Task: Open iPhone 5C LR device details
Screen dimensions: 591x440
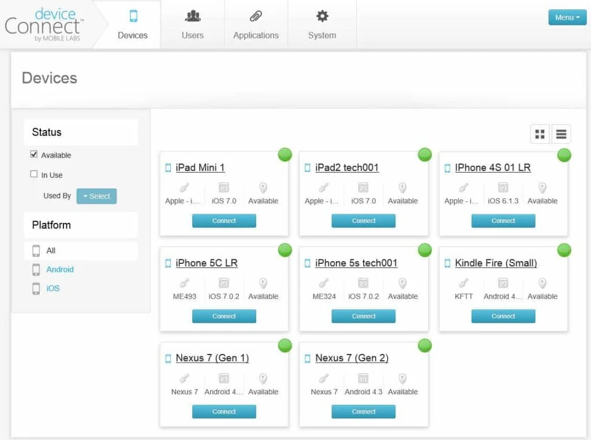Action: pyautogui.click(x=207, y=263)
